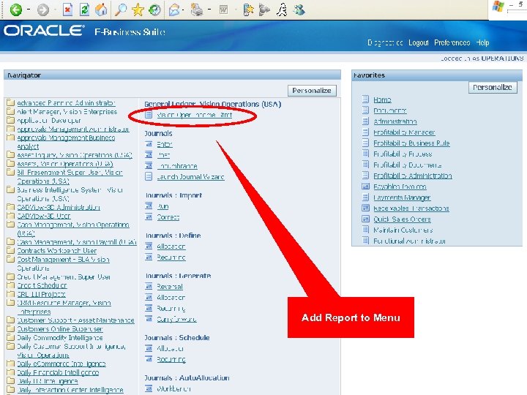The width and height of the screenshot is (527, 395).
Task: Refresh the page with green arrows icon
Action: click(x=84, y=10)
